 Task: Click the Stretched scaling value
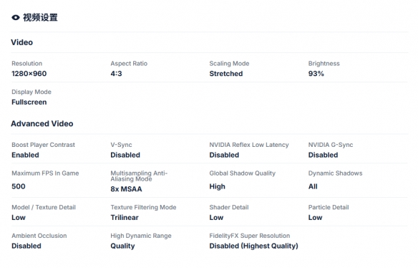pos(226,74)
